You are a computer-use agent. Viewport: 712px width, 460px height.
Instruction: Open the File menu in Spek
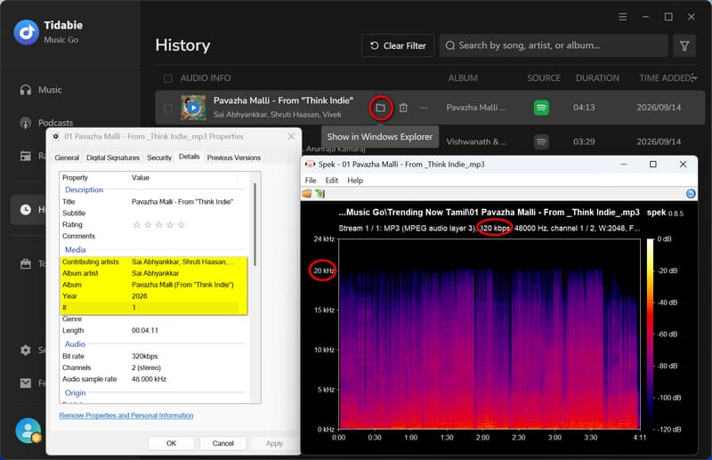pos(311,181)
